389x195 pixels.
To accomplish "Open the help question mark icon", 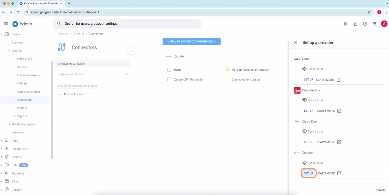I will [365, 24].
